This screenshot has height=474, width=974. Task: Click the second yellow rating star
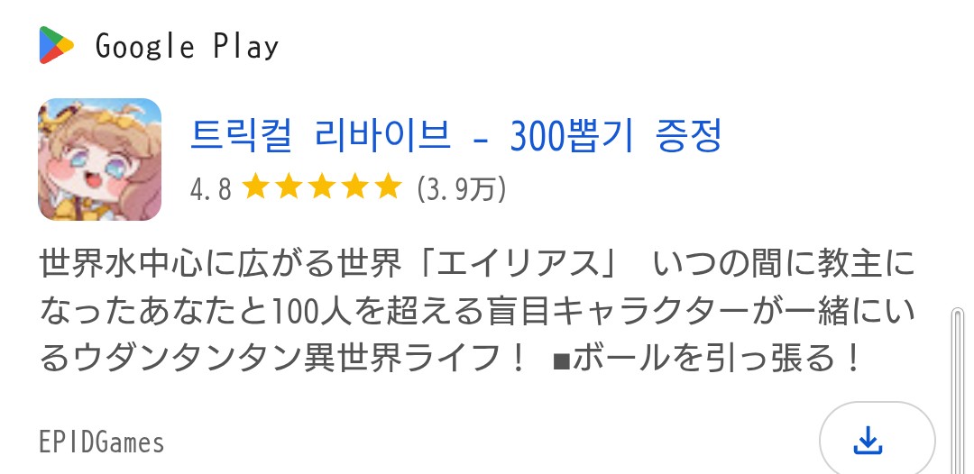point(289,187)
